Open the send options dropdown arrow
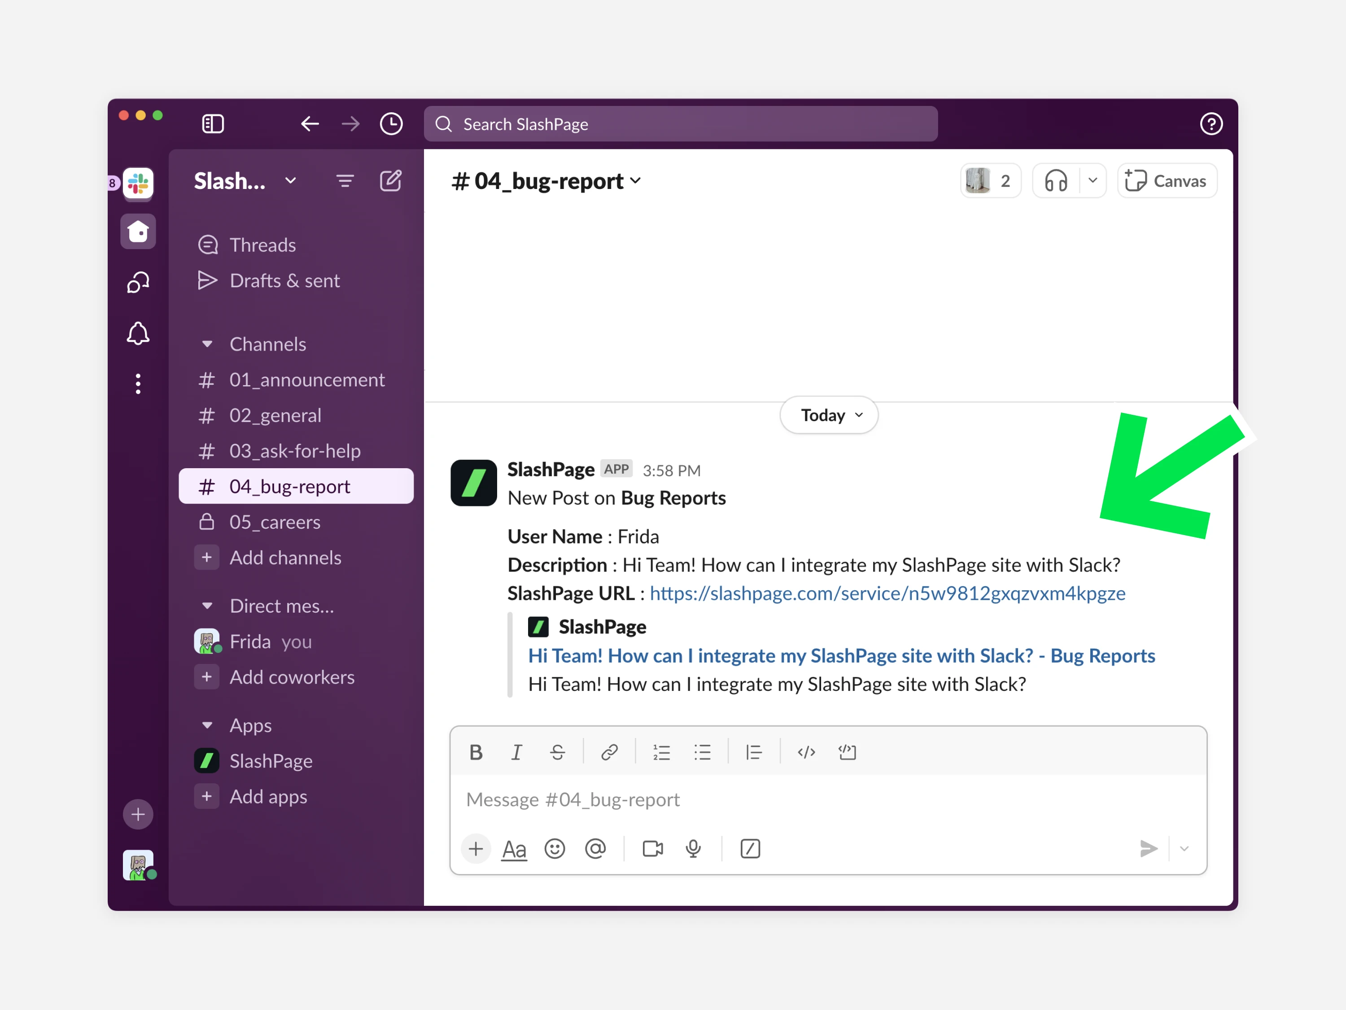The image size is (1346, 1010). tap(1184, 848)
